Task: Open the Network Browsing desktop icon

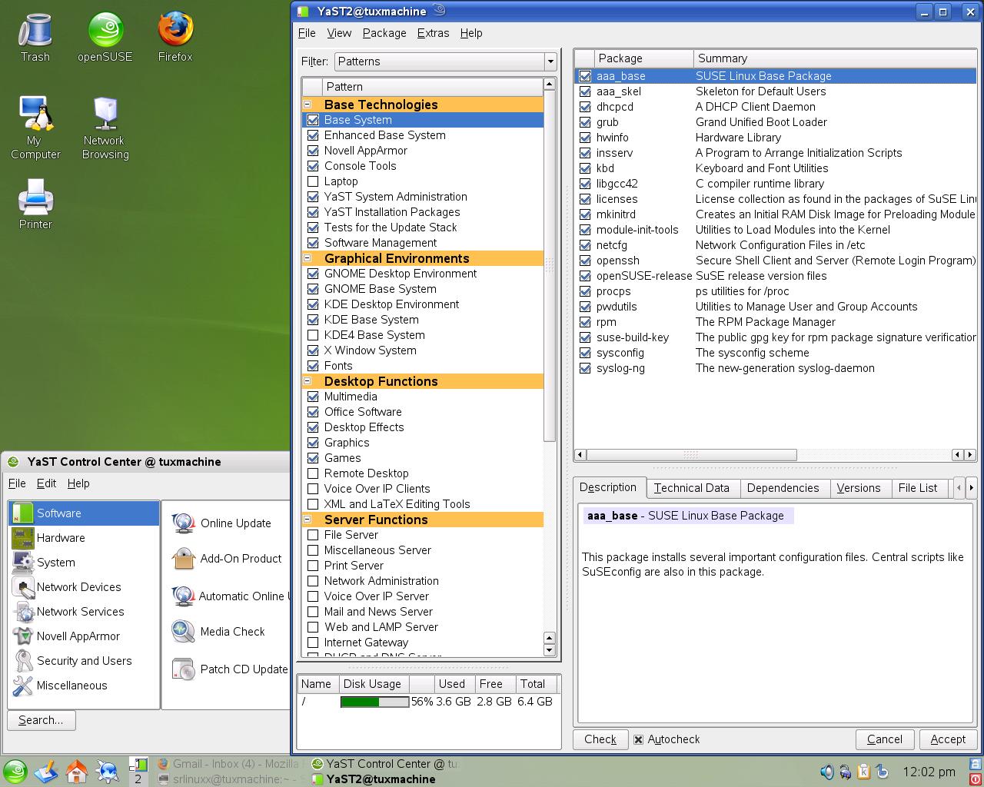Action: coord(105,128)
